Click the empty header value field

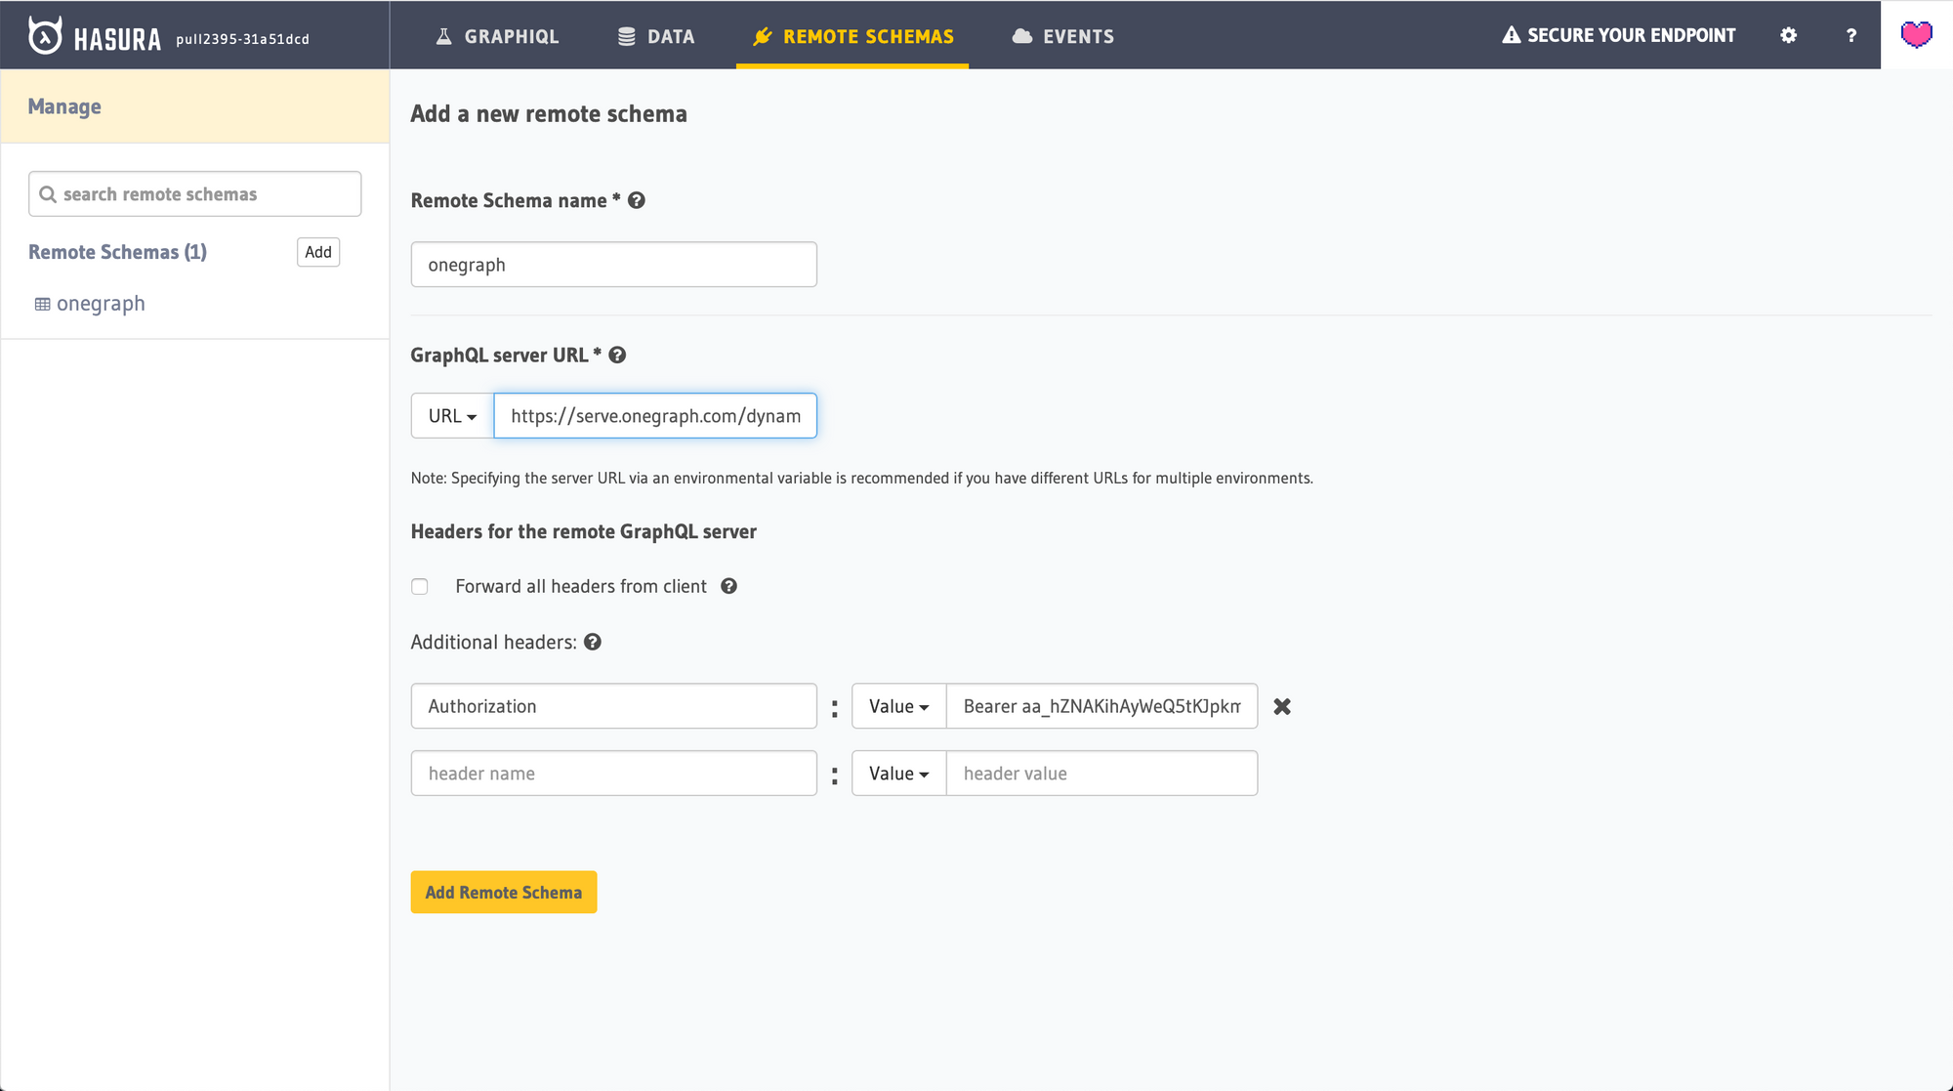point(1102,773)
